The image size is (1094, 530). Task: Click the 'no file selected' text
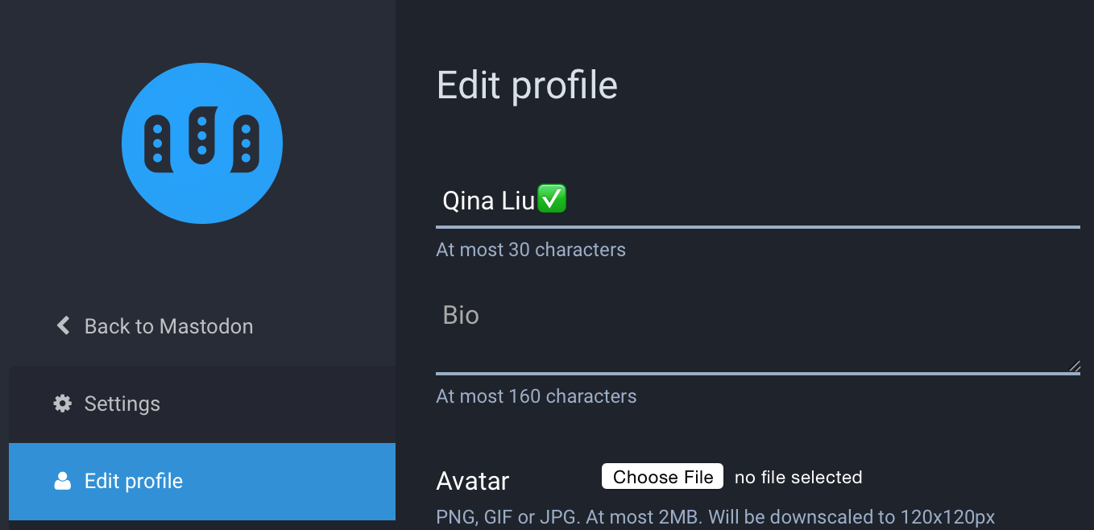click(798, 478)
